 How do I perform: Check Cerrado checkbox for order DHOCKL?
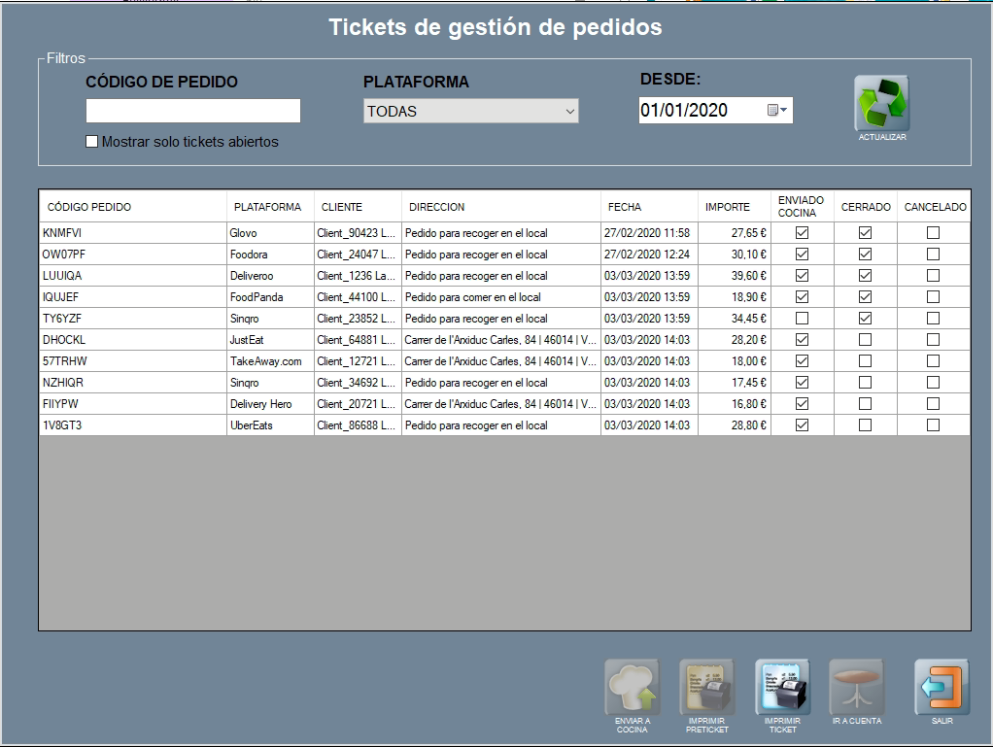click(865, 340)
